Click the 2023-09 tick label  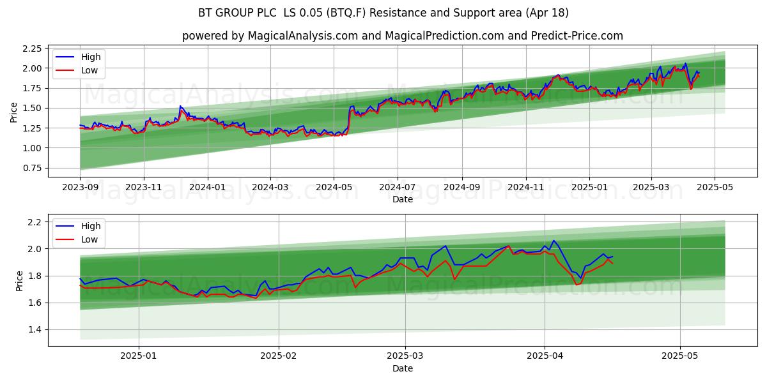point(80,187)
